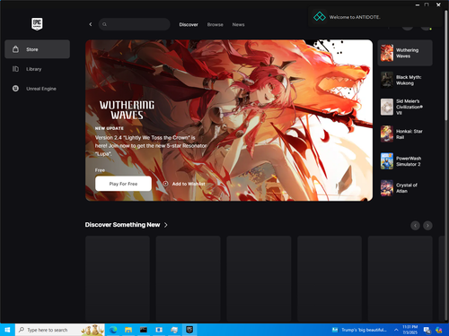This screenshot has width=449, height=336.
Task: Add Wuthering Waves to Wishlist
Action: 184,184
